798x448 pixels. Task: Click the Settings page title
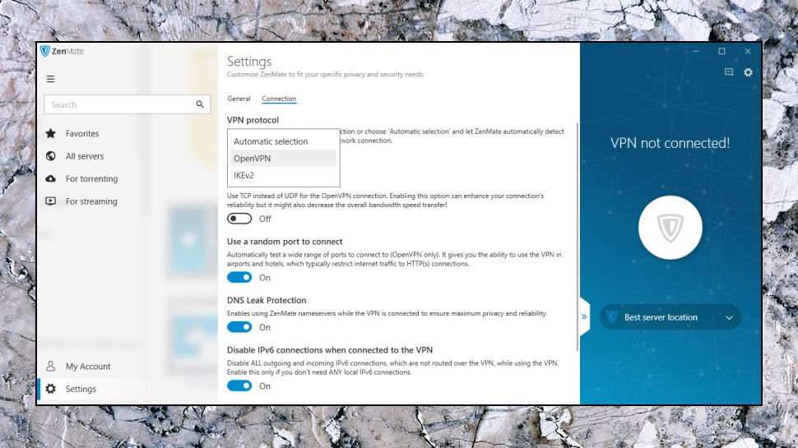click(x=249, y=62)
